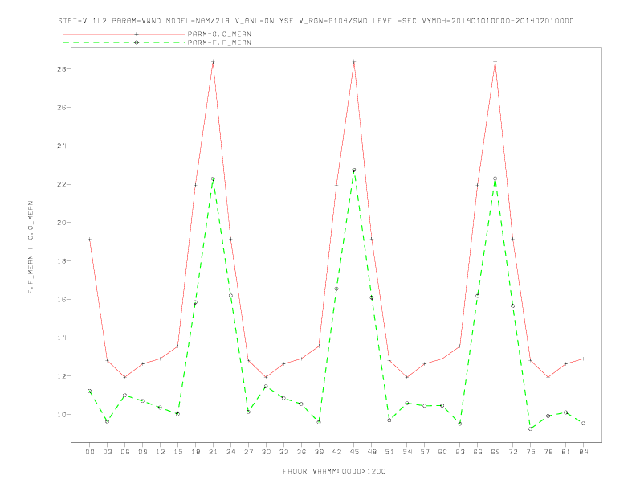Click red line peak marker at hour 21
The image size is (636, 492).
point(213,62)
